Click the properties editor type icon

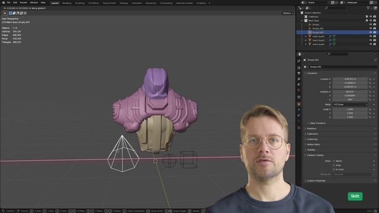pyautogui.click(x=300, y=54)
